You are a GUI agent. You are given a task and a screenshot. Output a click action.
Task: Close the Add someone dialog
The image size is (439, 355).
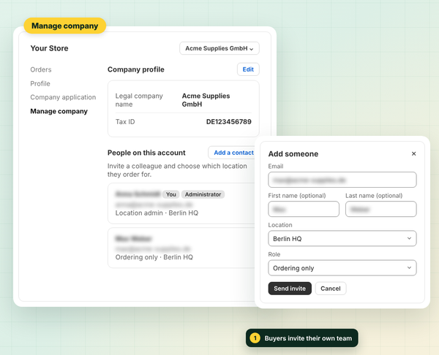click(x=413, y=153)
